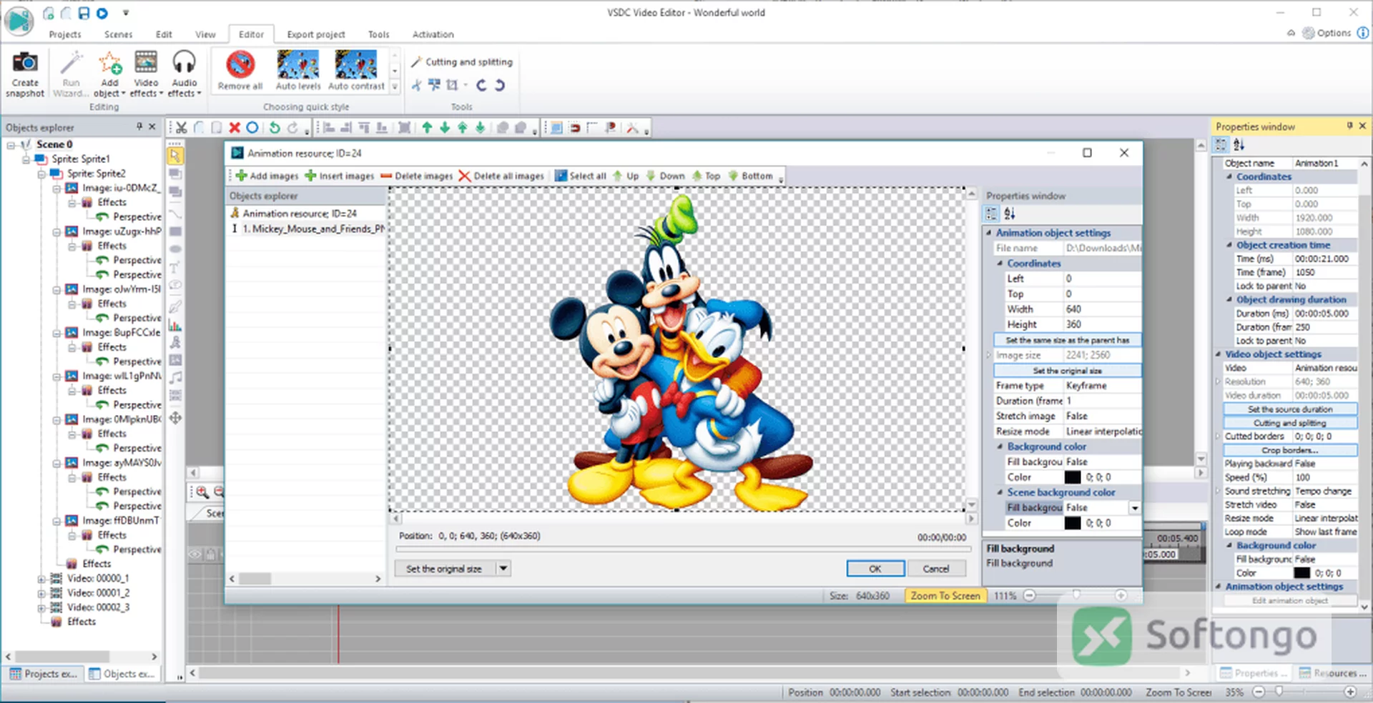Click Cutting and splitting tool
The image size is (1373, 703).
click(462, 62)
